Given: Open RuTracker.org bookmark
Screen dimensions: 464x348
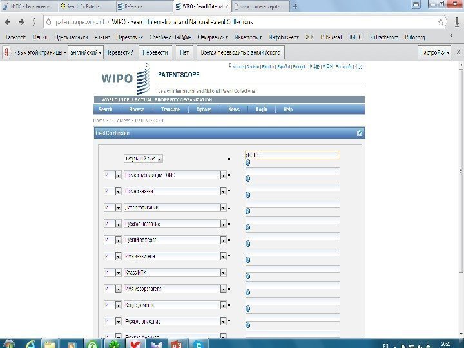Looking at the screenshot, I should tap(384, 37).
